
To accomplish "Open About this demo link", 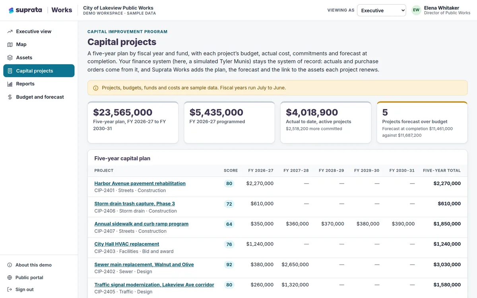I will [x=39, y=265].
